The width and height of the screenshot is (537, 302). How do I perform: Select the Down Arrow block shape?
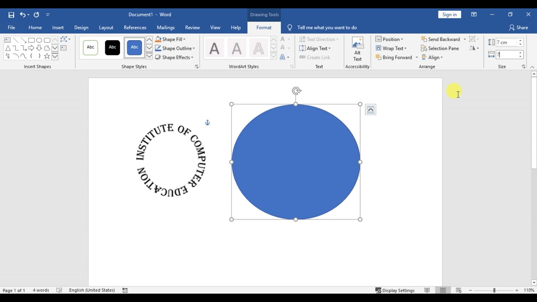39,48
